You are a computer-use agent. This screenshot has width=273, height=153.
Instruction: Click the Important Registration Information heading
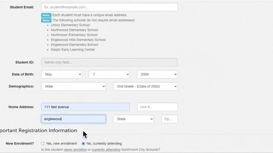point(38,130)
